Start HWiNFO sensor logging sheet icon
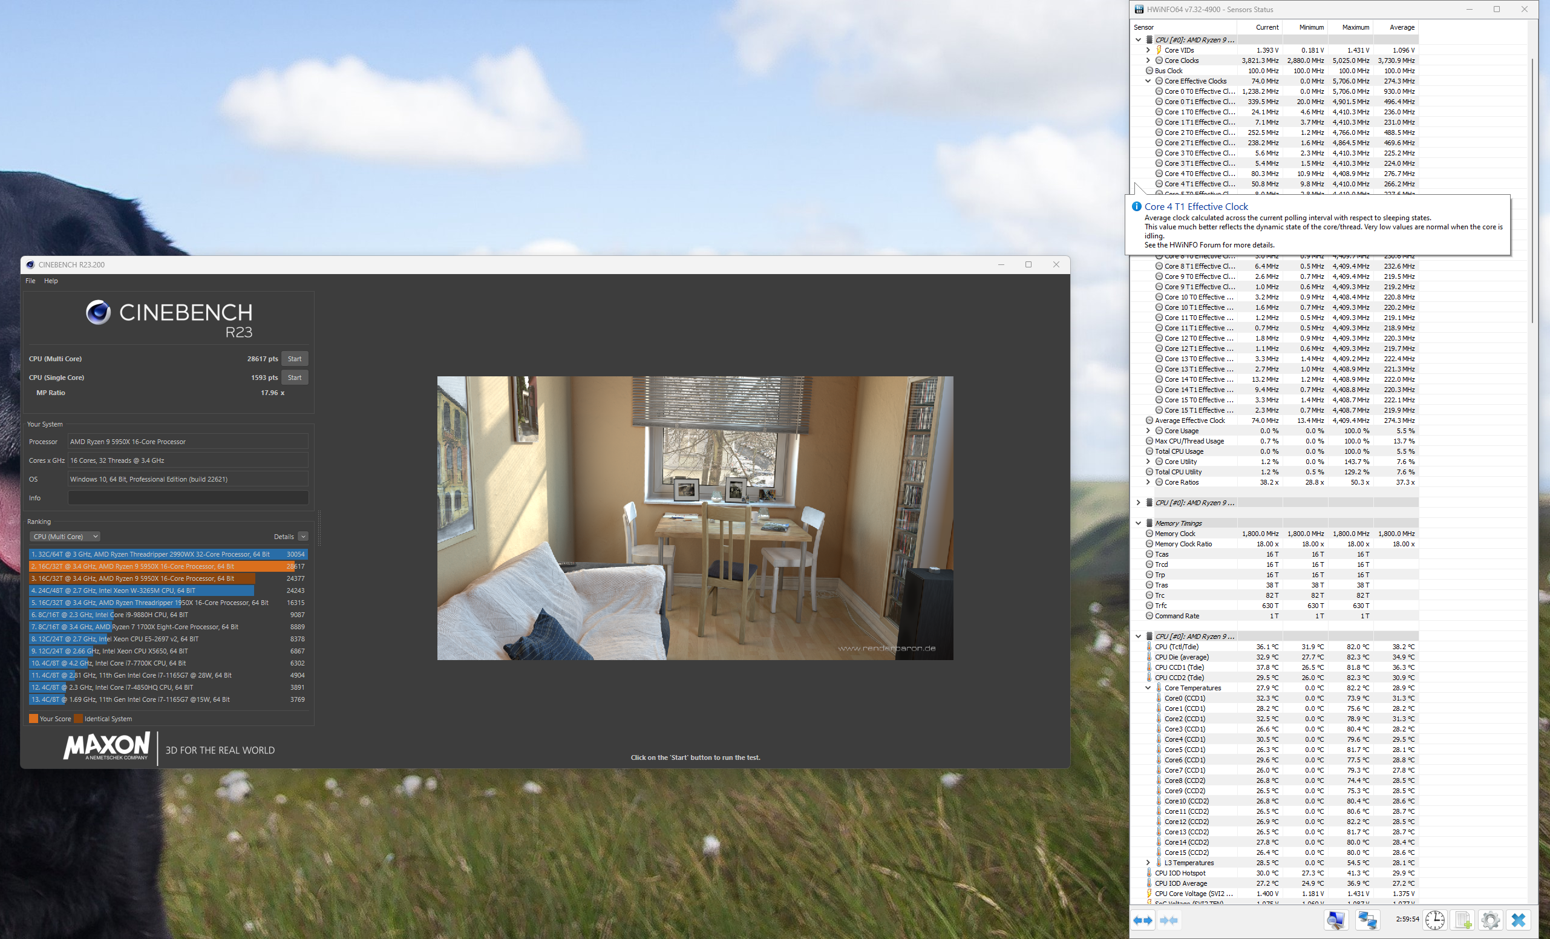 tap(1462, 920)
